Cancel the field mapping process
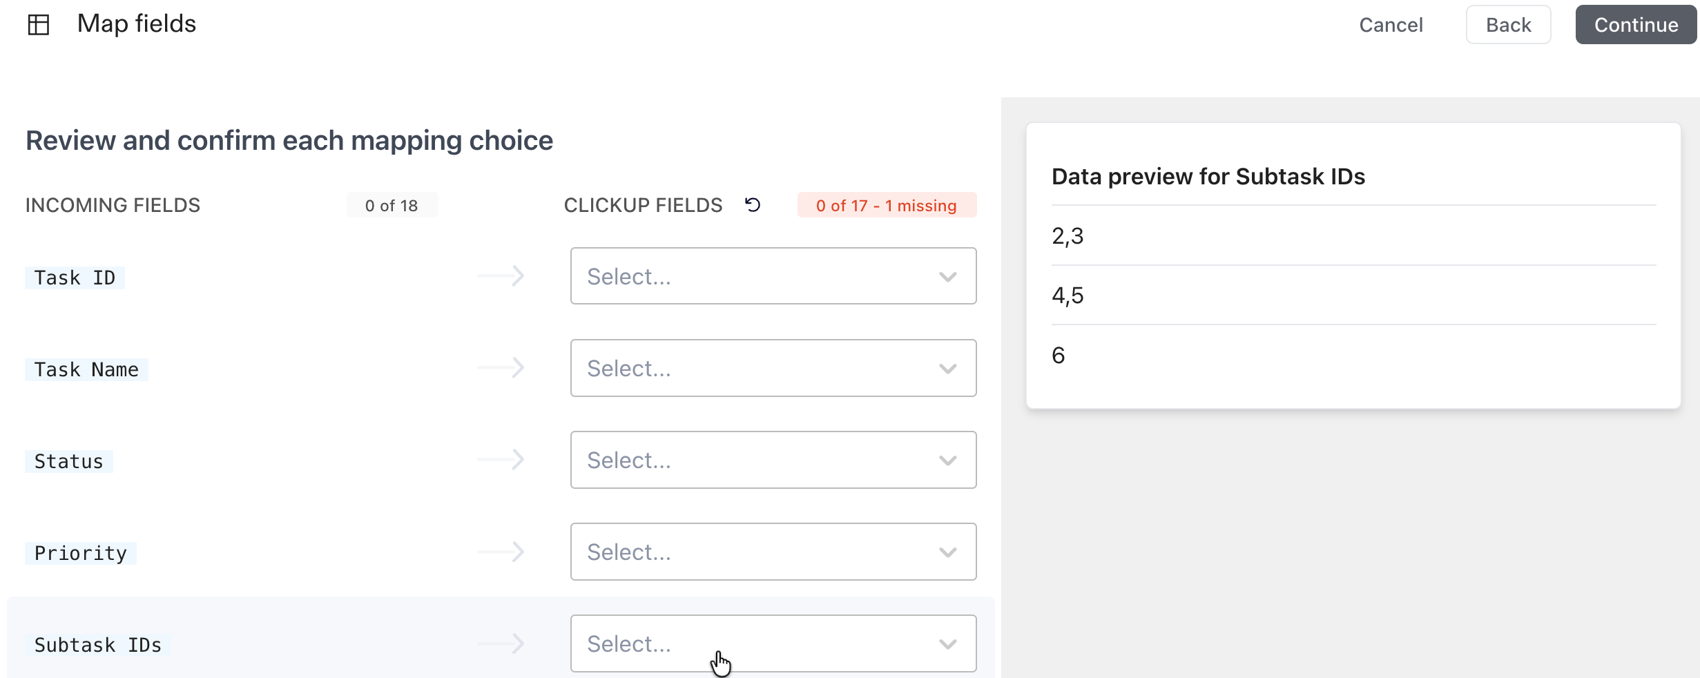Viewport: 1700px width, 678px height. pos(1390,24)
